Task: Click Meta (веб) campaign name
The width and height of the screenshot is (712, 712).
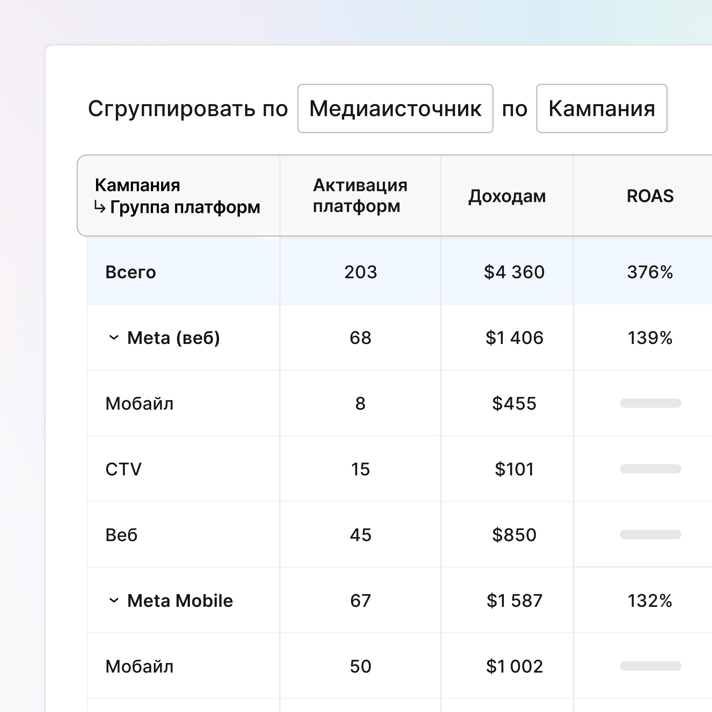Action: (173, 338)
